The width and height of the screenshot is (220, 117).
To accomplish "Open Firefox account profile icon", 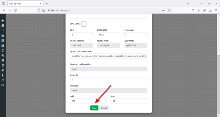I will coord(204,10).
